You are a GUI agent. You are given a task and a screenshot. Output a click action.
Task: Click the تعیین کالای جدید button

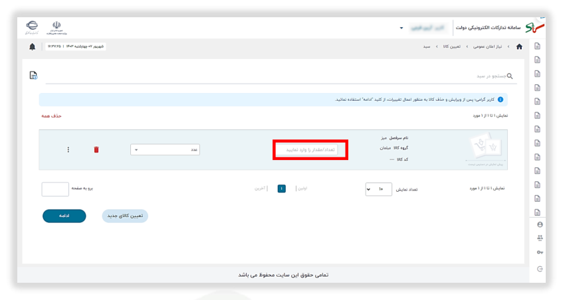pos(125,216)
